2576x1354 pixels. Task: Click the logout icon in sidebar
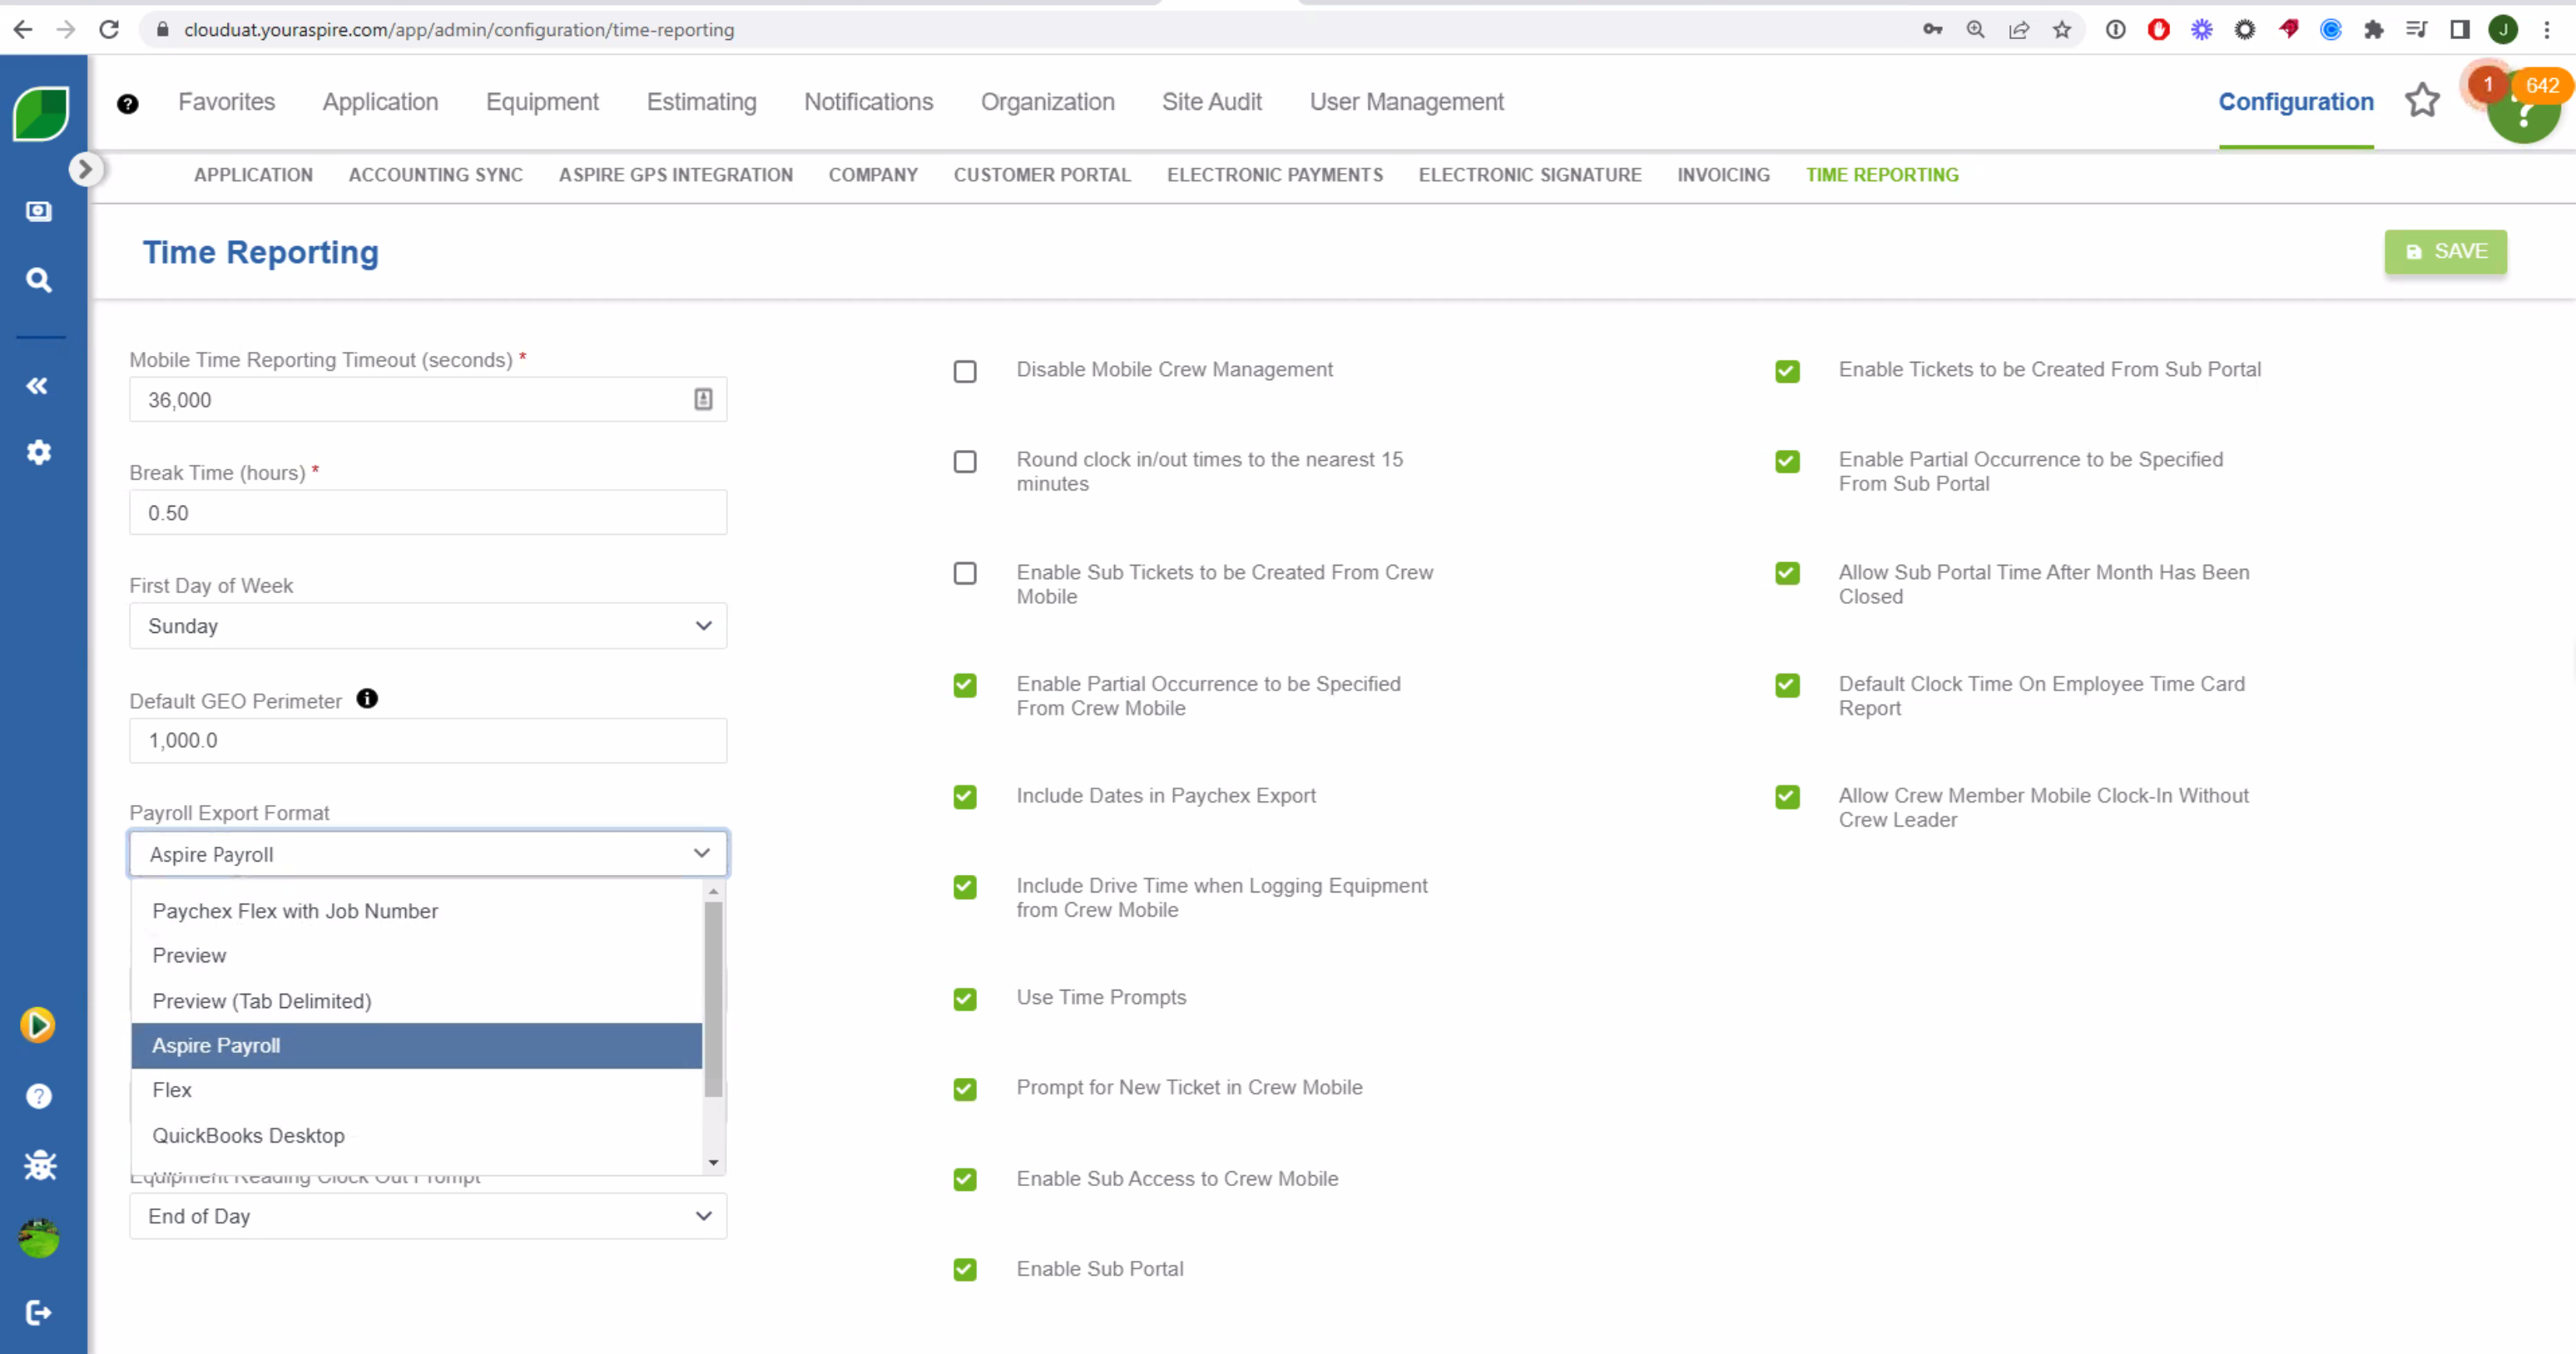tap(39, 1312)
